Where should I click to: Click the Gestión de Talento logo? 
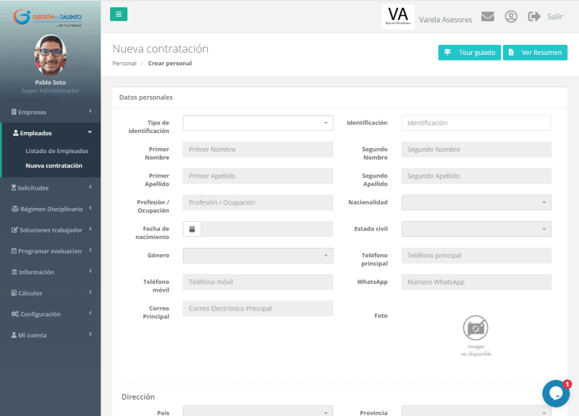[x=50, y=17]
